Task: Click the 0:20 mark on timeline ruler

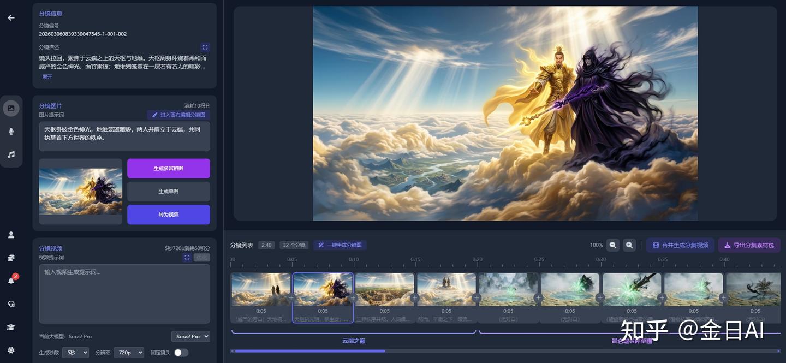Action: [477, 260]
